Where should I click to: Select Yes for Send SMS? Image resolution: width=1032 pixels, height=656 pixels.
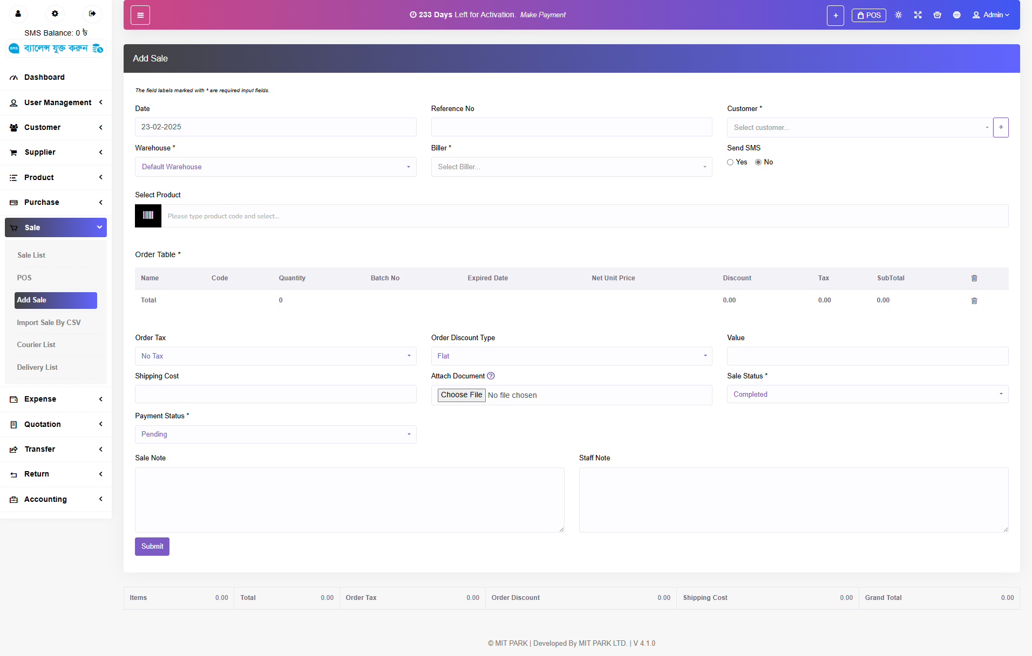730,162
